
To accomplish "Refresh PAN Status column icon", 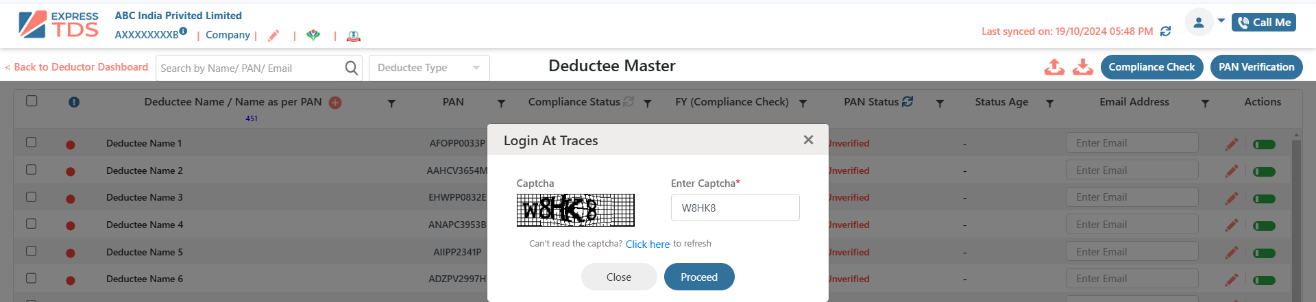I will [x=907, y=101].
